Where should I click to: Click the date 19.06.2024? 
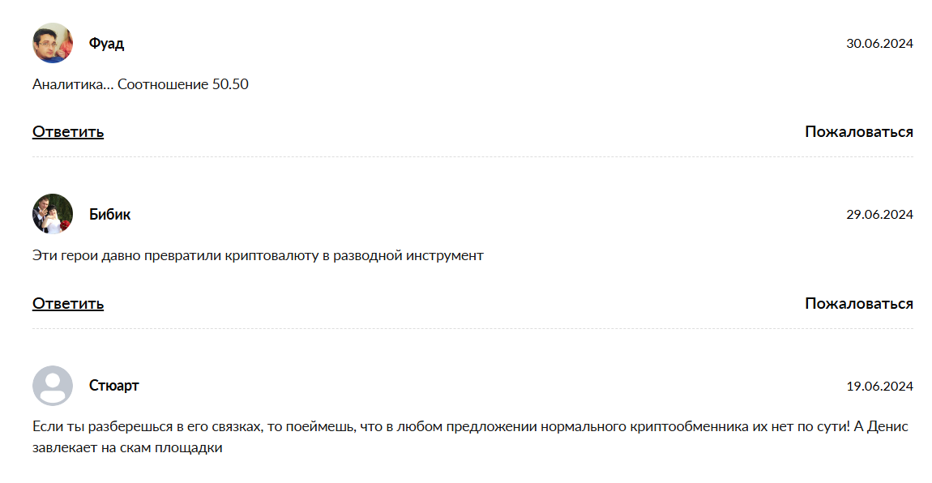[879, 387]
